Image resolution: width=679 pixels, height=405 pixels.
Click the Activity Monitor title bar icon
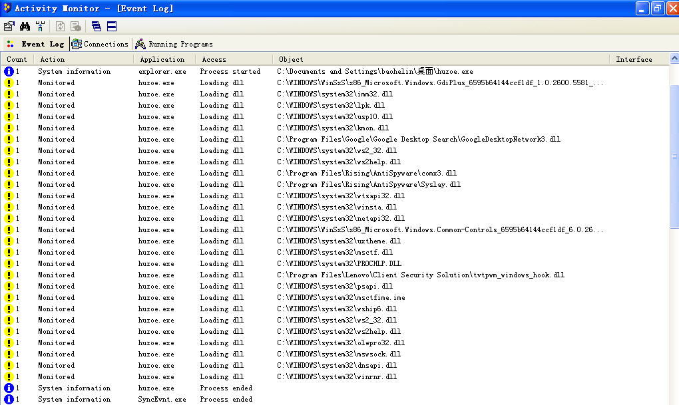tap(7, 8)
